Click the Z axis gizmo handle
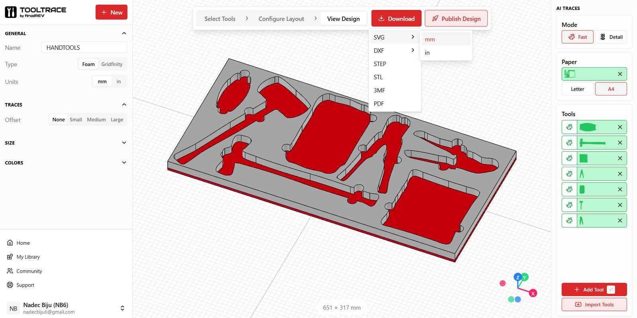The height and width of the screenshot is (318, 637). pos(518,277)
